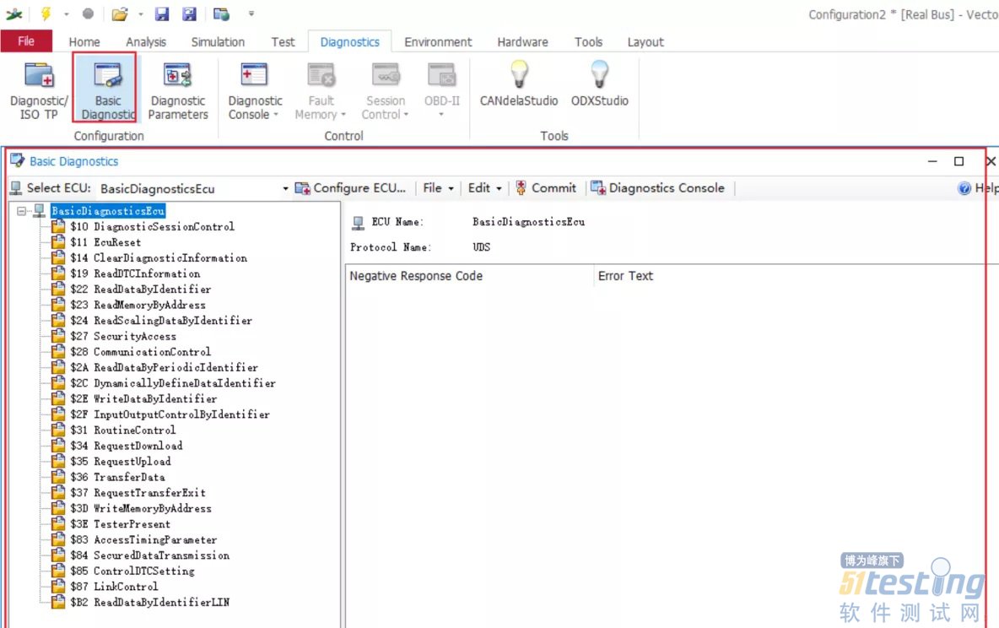This screenshot has height=628, width=999.
Task: Open the Edit dropdown in Basic Diagnostics toolbar
Action: click(x=485, y=188)
